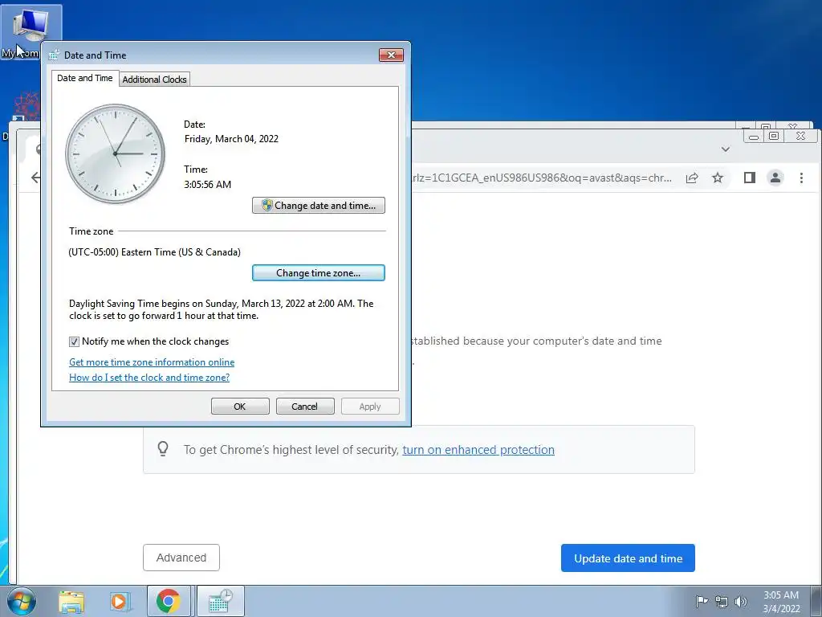822x617 pixels.
Task: Select the Date and Time tab
Action: (x=85, y=78)
